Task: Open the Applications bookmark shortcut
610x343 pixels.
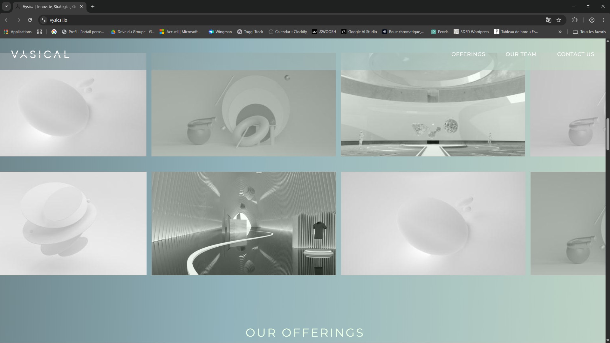Action: (x=18, y=32)
